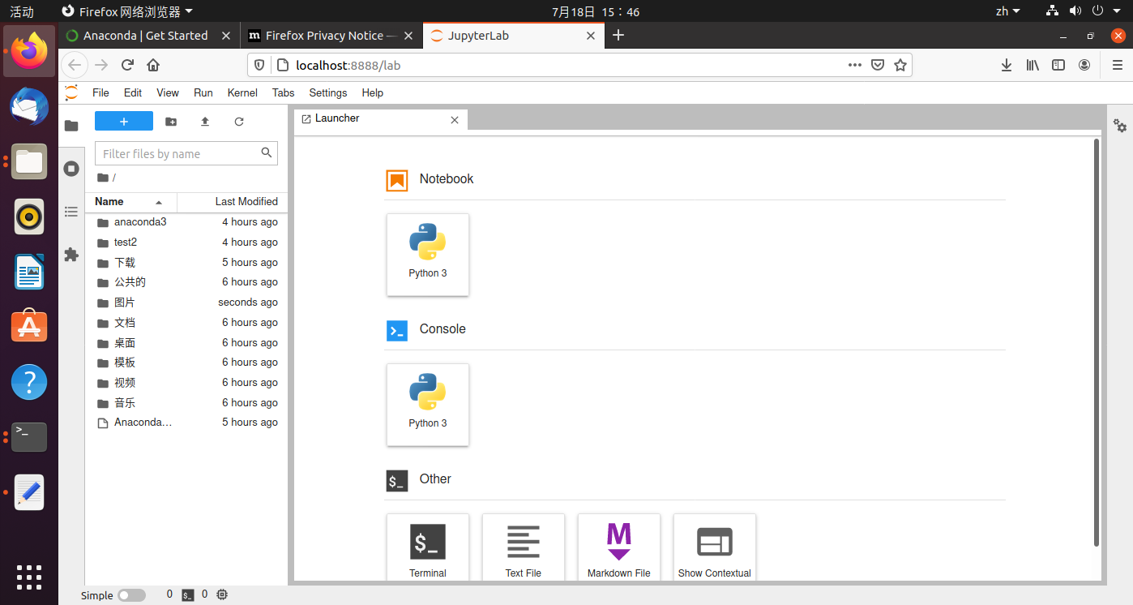Create a new folder in the file browser
Viewport: 1133px width, 605px height.
170,121
